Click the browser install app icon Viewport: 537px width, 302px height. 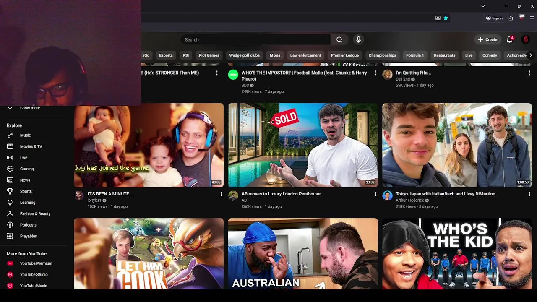438,18
